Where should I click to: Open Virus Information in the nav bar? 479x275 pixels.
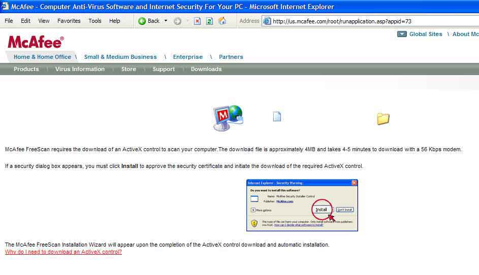coord(80,69)
